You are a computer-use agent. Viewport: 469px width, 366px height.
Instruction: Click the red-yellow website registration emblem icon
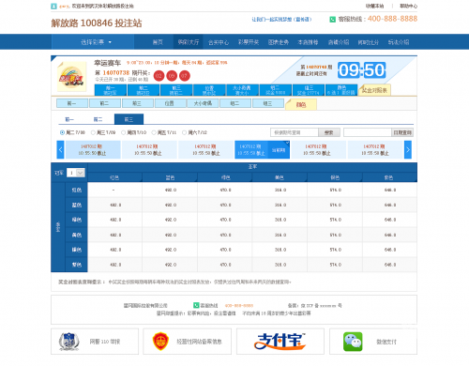[160, 342]
